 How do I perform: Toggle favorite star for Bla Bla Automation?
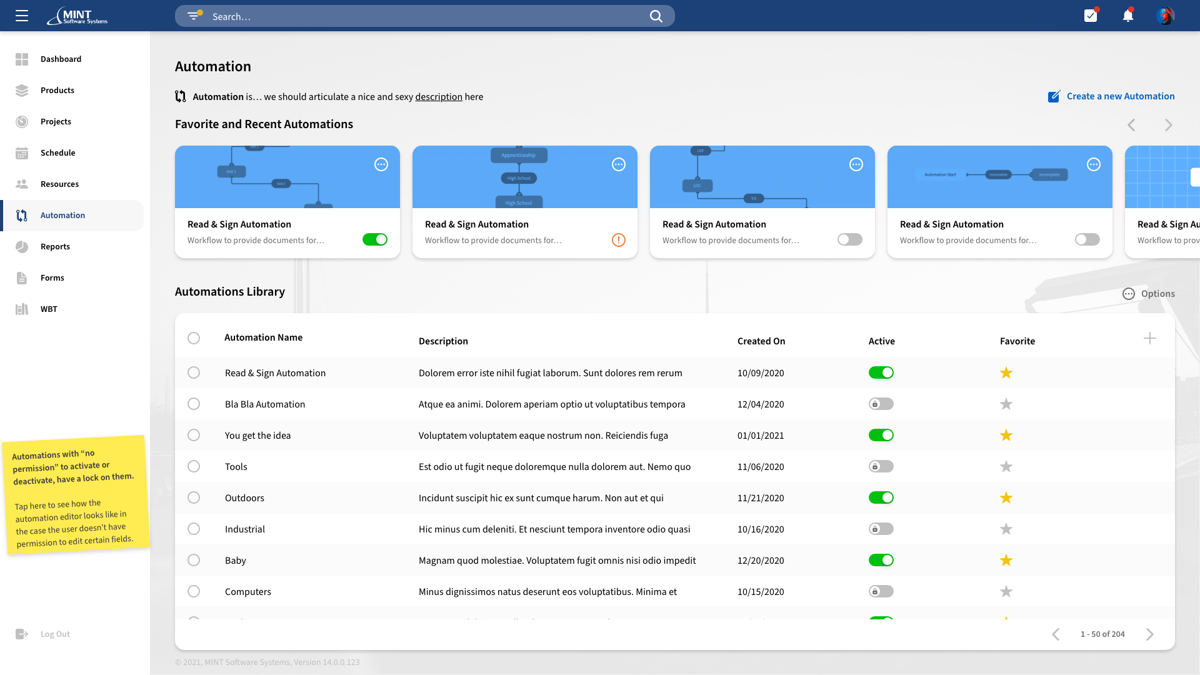point(1006,404)
